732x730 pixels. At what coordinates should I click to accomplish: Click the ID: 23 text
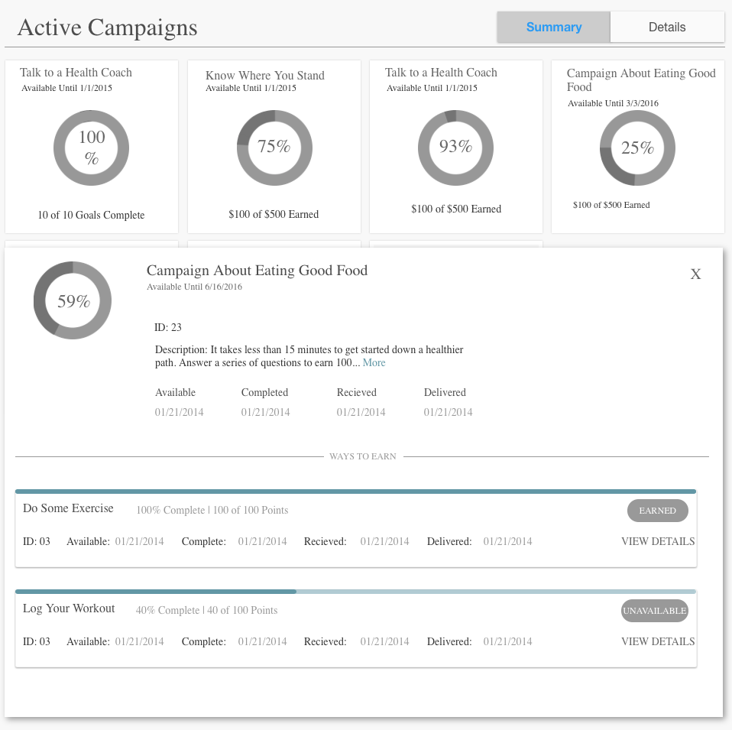pyautogui.click(x=168, y=327)
